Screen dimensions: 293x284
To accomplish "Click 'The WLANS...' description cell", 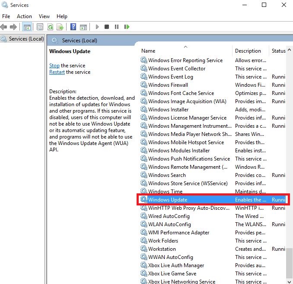I will pyautogui.click(x=250, y=224).
